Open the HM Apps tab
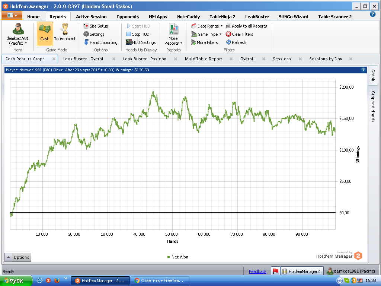This screenshot has width=381, height=286. 158,17
